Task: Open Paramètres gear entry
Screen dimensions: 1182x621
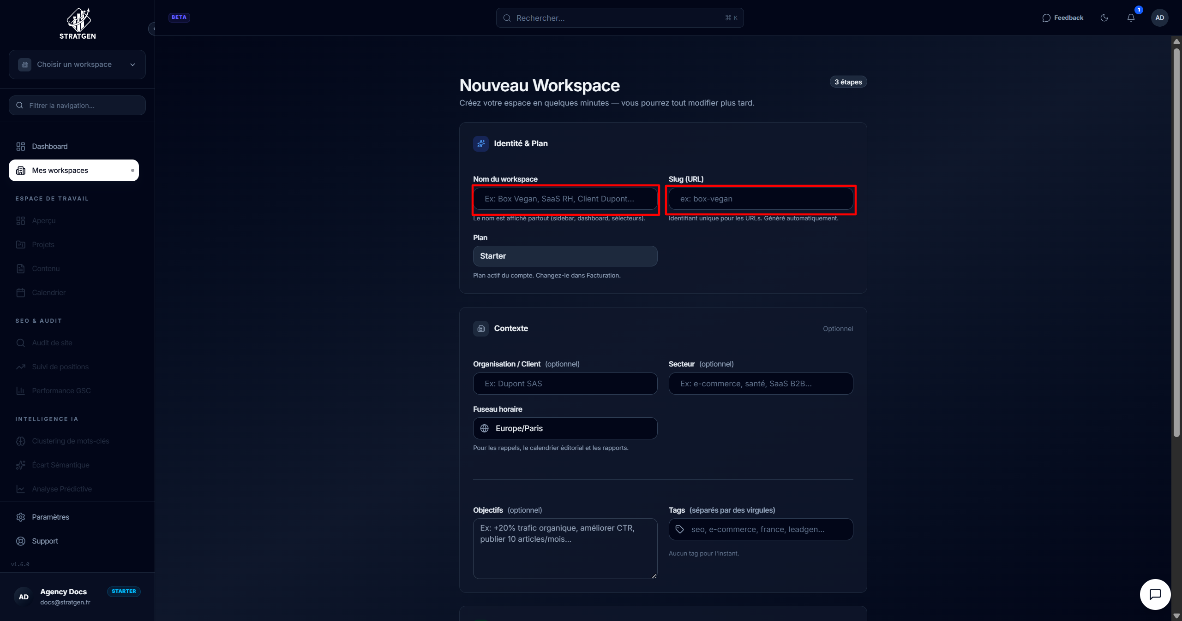Action: click(50, 517)
